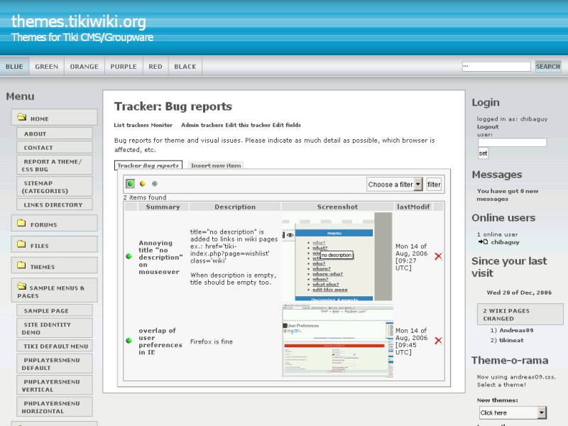Screen dimensions: 568x426
Task: Click the folder icon beside Files
Action: click(22, 245)
